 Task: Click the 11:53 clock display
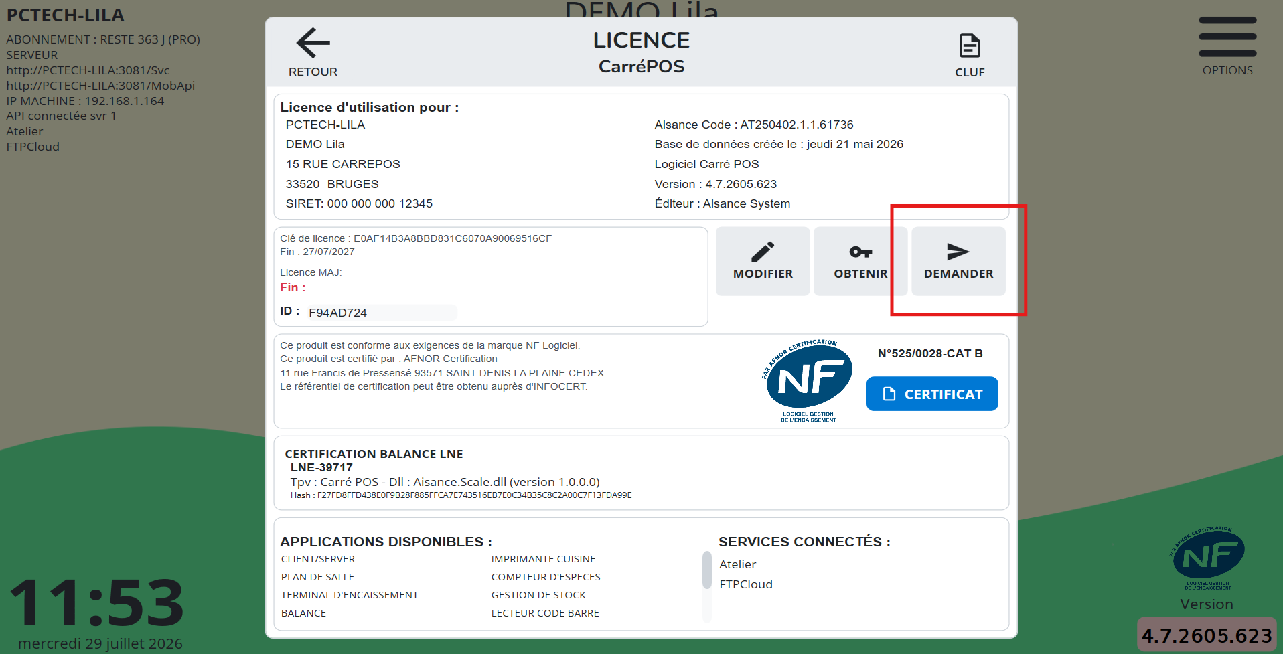pyautogui.click(x=97, y=602)
